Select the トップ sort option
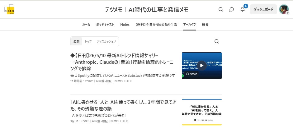This screenshot has height=134, width=293. (x=88, y=41)
